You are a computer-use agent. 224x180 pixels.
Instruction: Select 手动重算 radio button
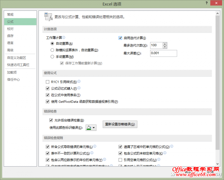click(52, 57)
